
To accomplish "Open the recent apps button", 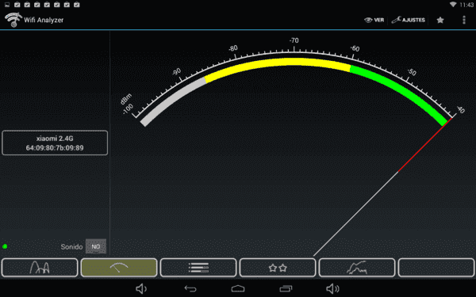I will pyautogui.click(x=286, y=288).
